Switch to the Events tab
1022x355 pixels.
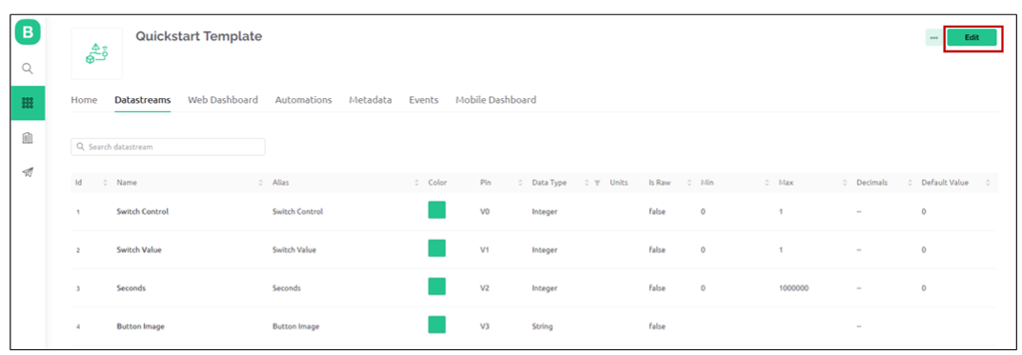point(423,100)
